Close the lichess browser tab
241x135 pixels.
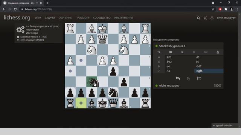pos(41,3)
